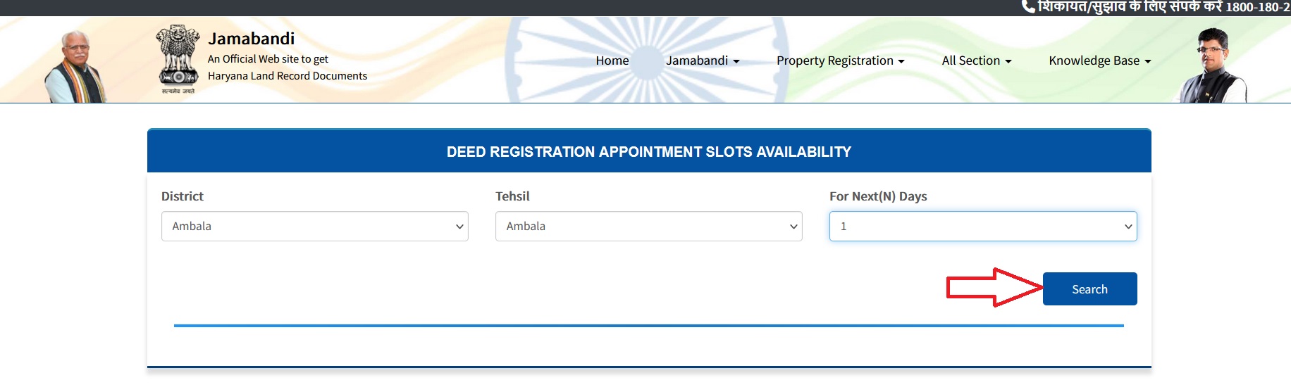Click the Haryana Land Record Documents tagline
The height and width of the screenshot is (387, 1291).
tap(287, 76)
